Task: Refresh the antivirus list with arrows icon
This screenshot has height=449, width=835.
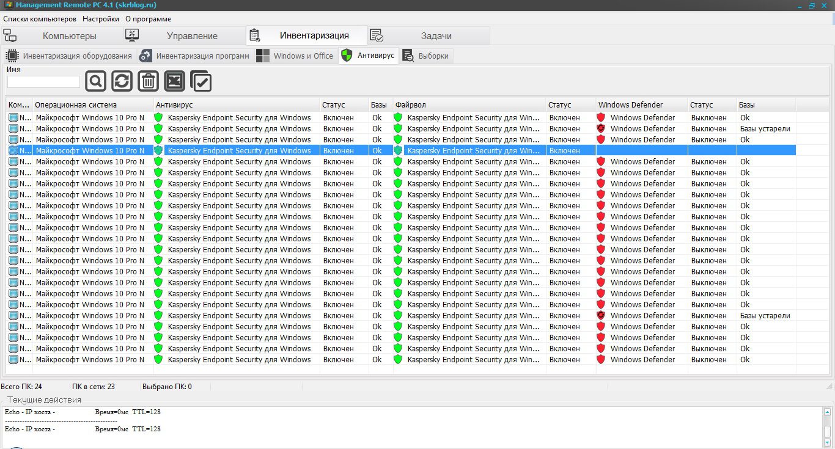Action: click(122, 81)
